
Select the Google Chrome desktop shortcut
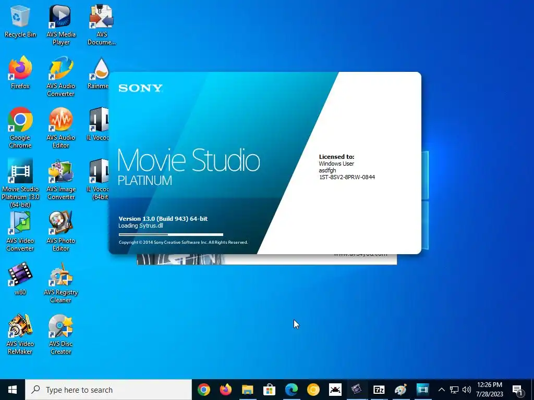20,128
